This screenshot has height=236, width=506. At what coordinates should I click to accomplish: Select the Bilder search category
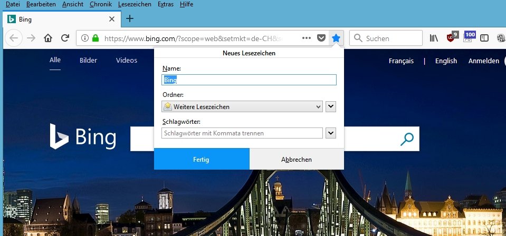pyautogui.click(x=89, y=60)
